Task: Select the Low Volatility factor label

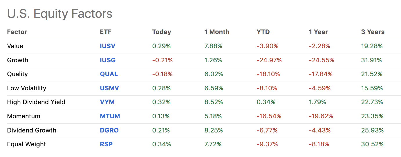Action: click(x=27, y=88)
